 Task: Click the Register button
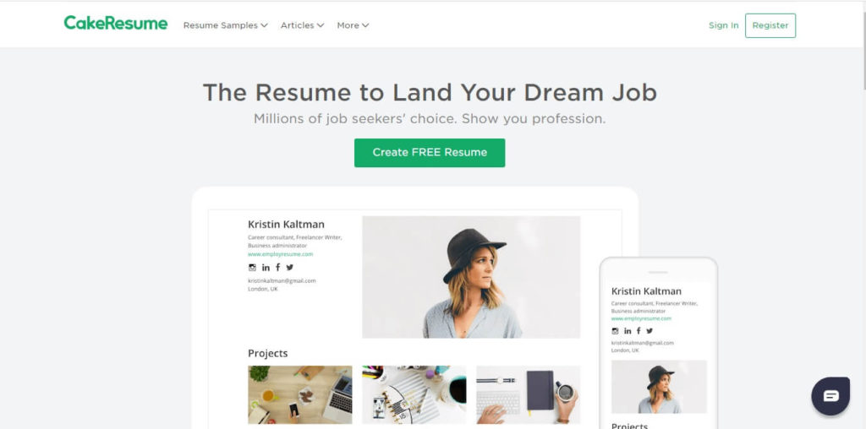[x=770, y=25]
